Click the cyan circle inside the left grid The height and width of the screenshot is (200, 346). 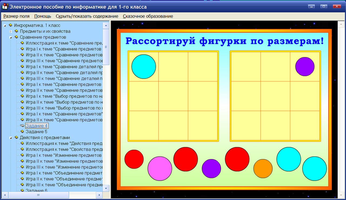[x=144, y=66]
